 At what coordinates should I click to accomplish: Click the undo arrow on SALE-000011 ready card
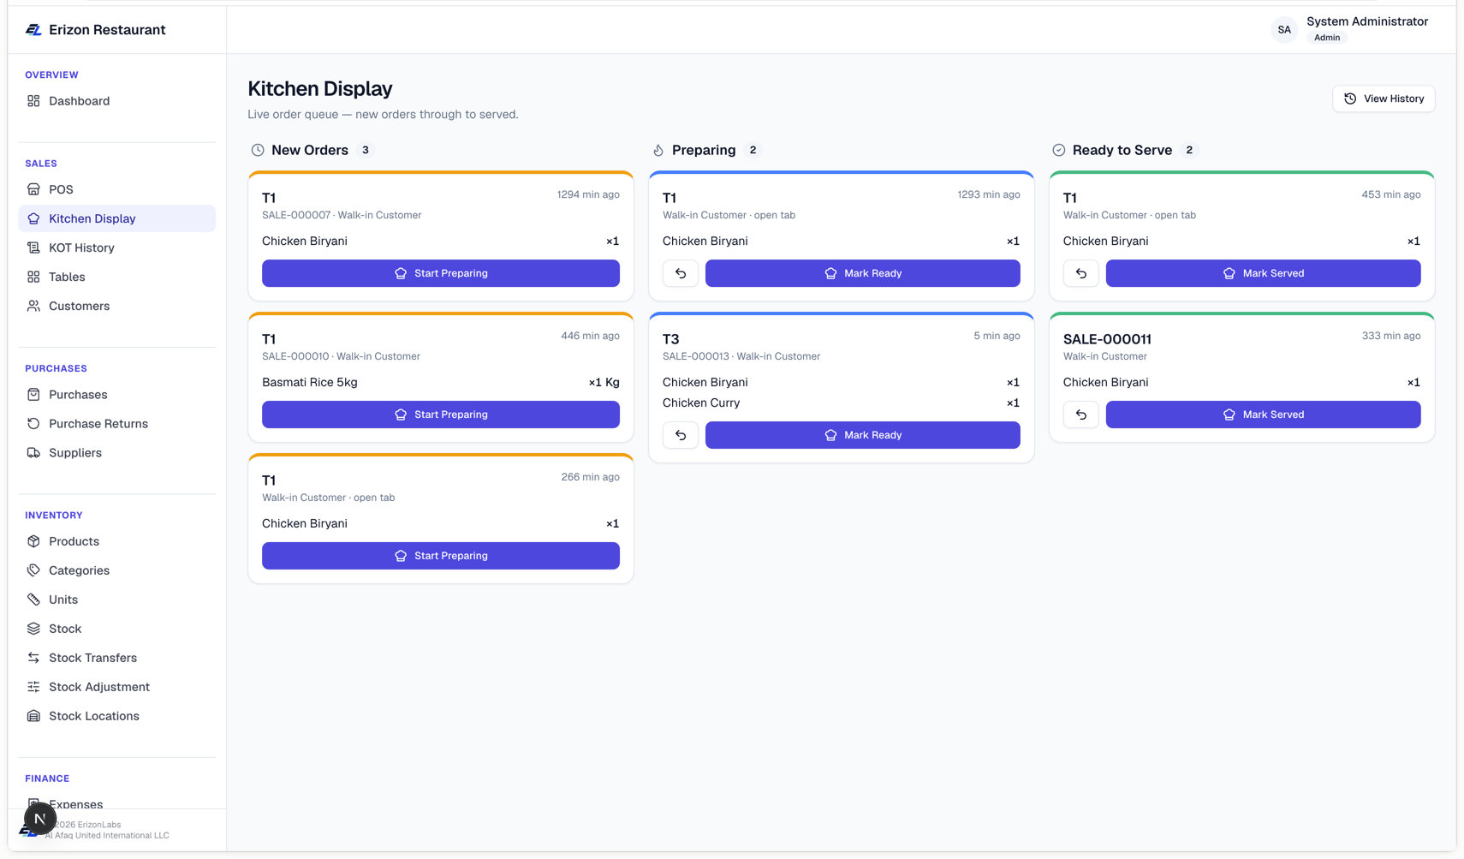tap(1081, 415)
